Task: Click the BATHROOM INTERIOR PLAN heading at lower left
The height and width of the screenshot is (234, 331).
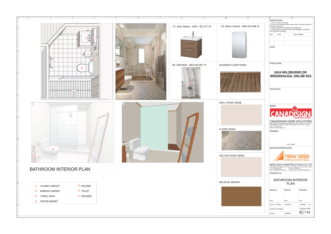Action: click(60, 169)
